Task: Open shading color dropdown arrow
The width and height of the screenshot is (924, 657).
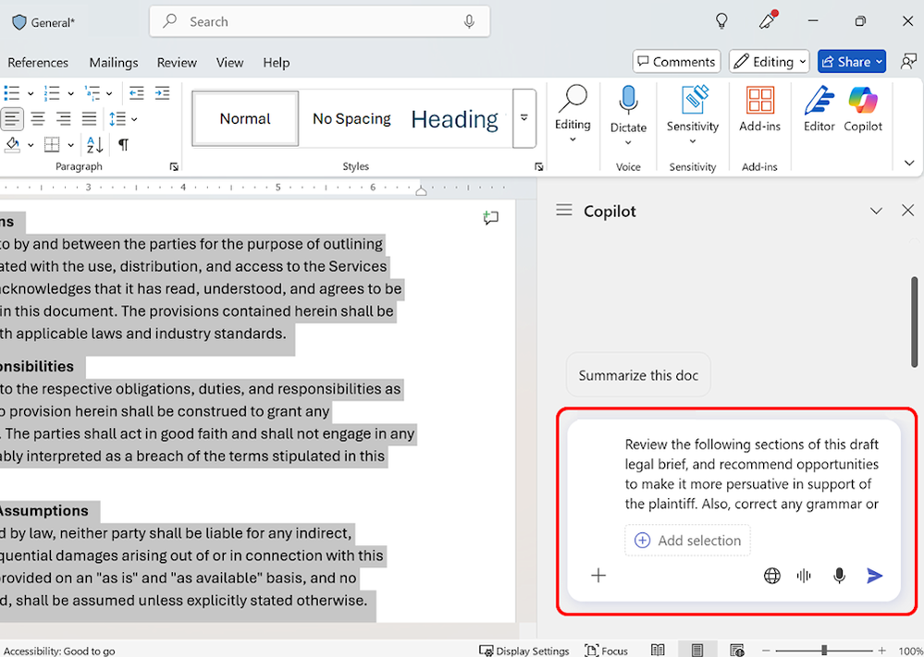Action: tap(31, 144)
